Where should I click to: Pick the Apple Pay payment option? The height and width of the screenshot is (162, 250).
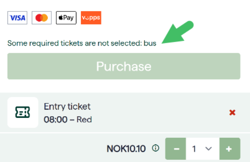point(66,18)
